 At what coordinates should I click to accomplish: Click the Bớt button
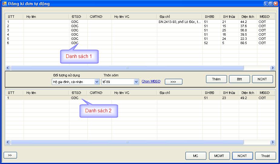click(x=239, y=79)
